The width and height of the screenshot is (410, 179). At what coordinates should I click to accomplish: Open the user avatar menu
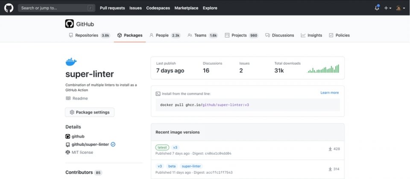coord(400,8)
